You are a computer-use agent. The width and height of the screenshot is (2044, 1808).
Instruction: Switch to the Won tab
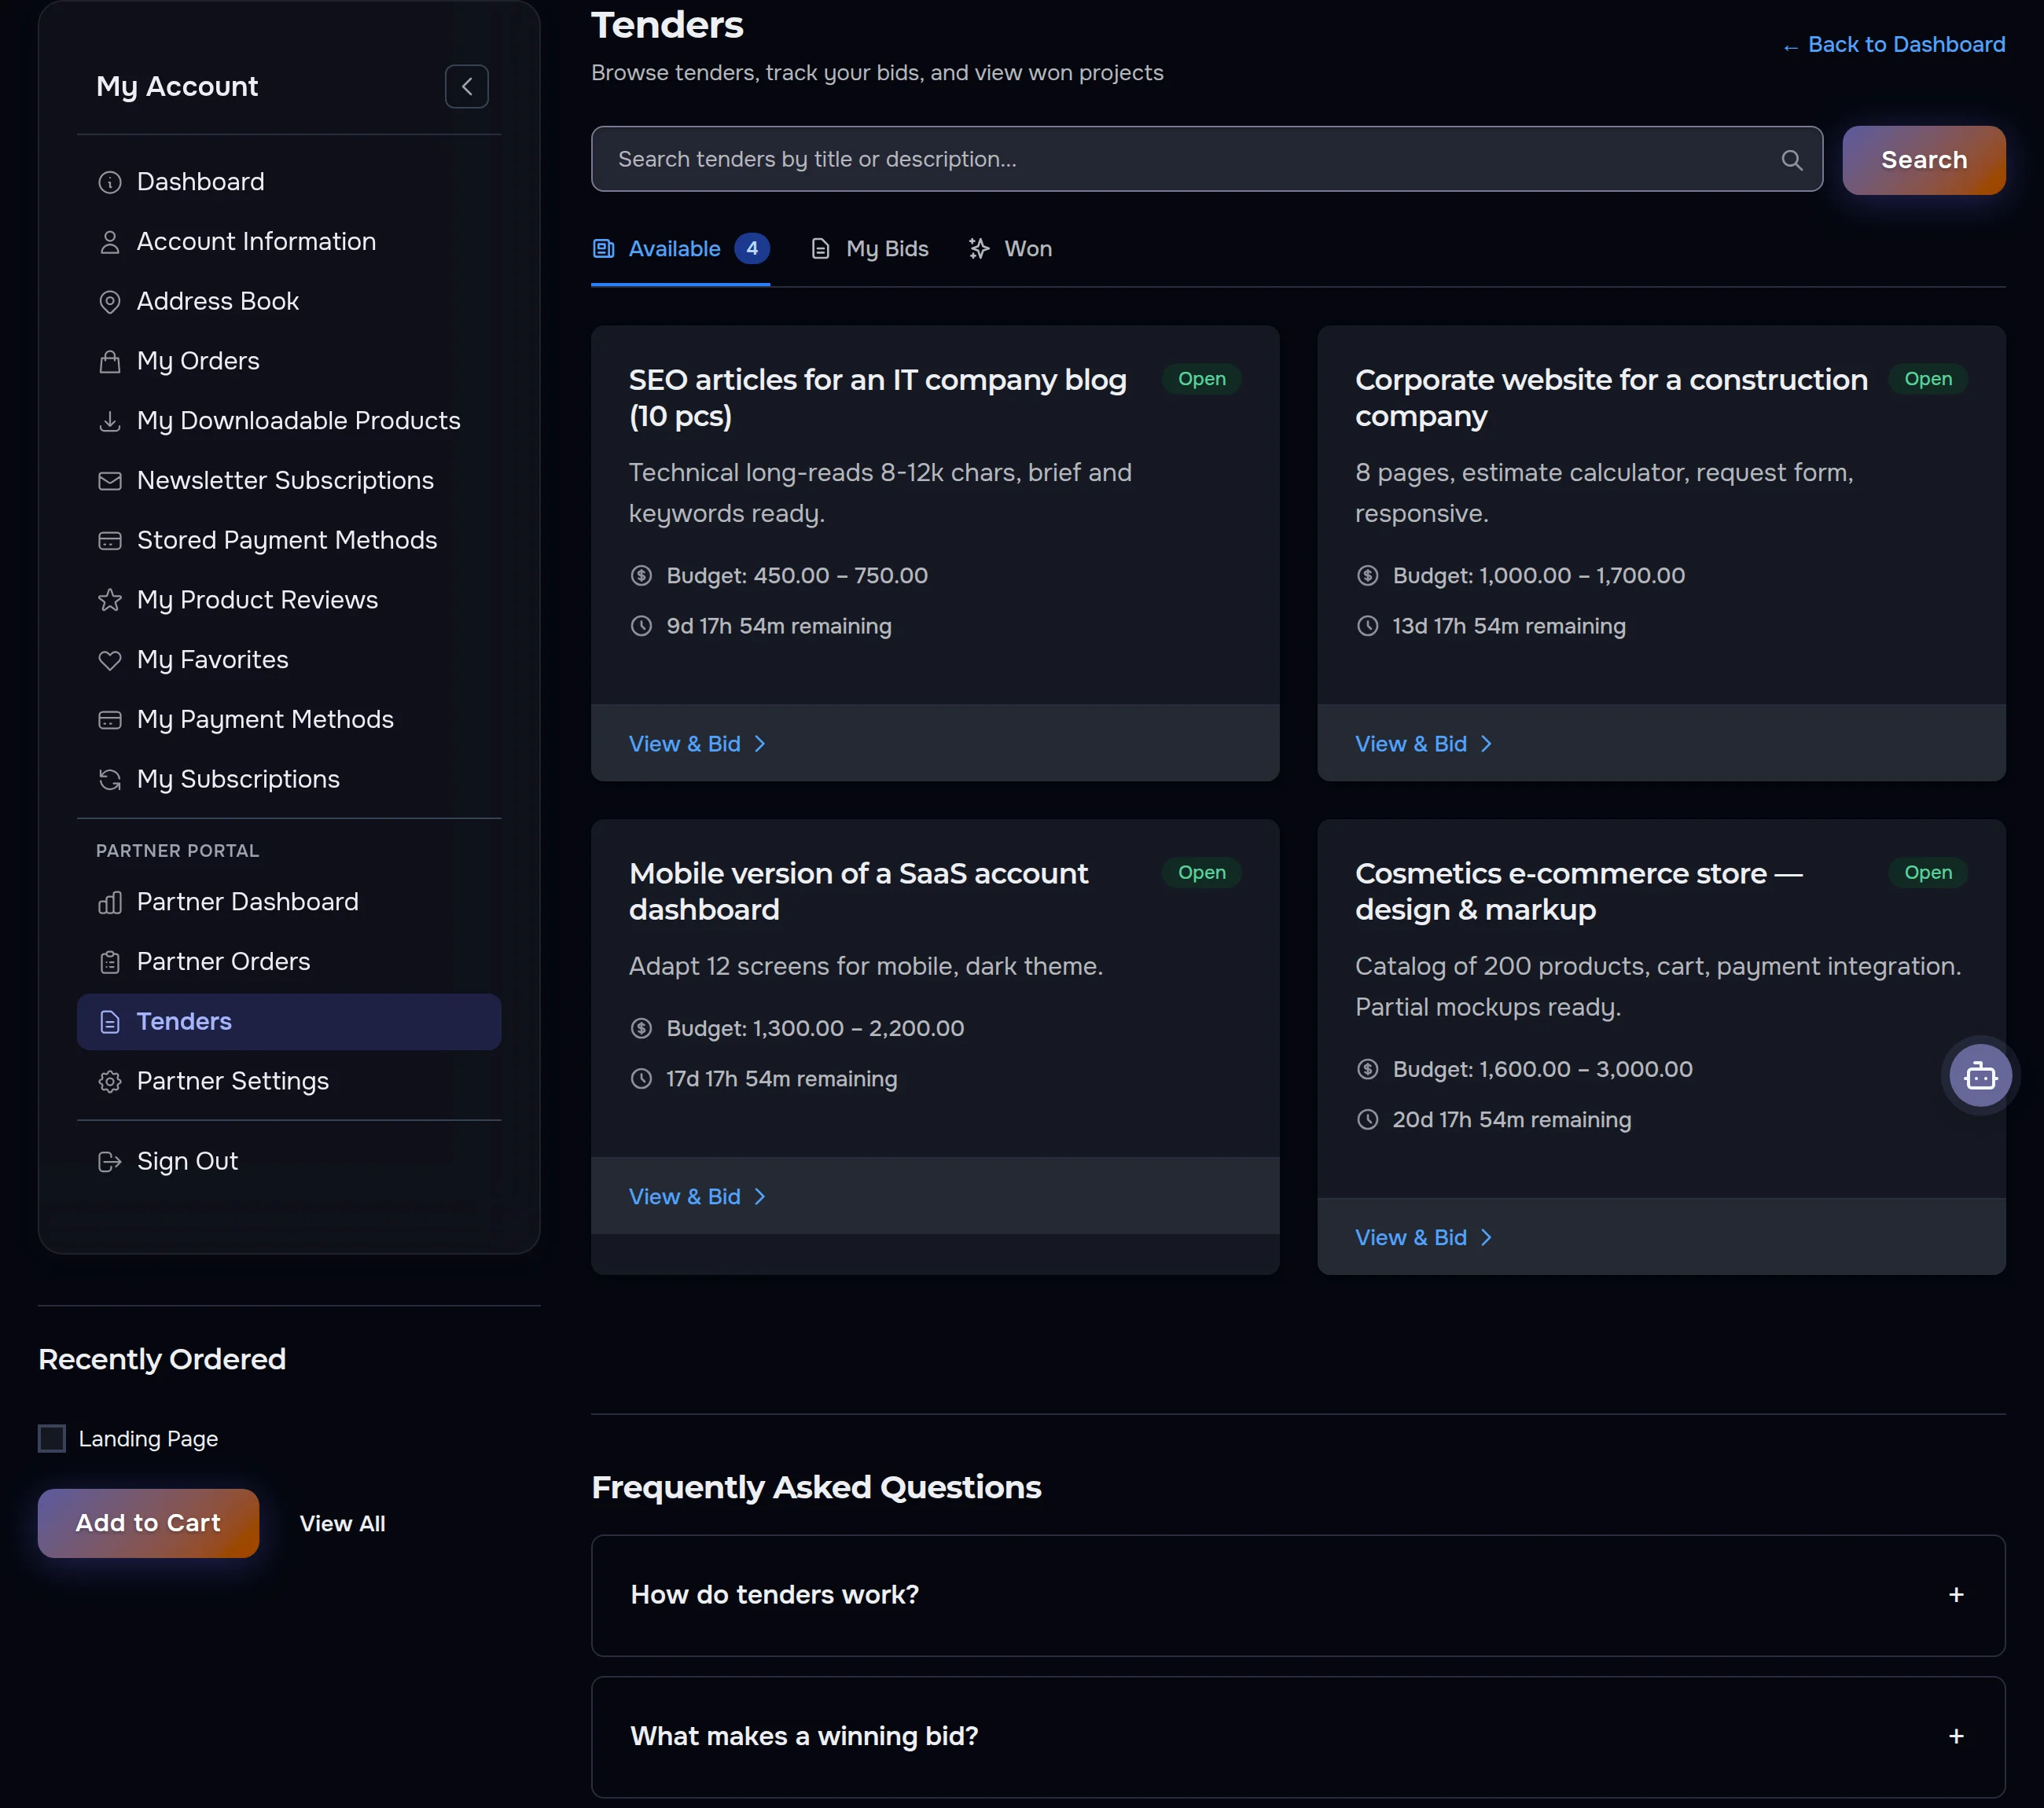(1010, 249)
